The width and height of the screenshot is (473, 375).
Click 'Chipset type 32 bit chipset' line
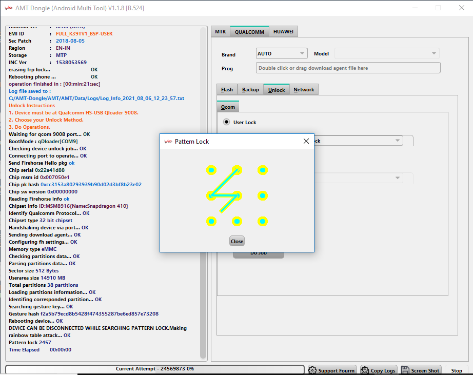41,220
